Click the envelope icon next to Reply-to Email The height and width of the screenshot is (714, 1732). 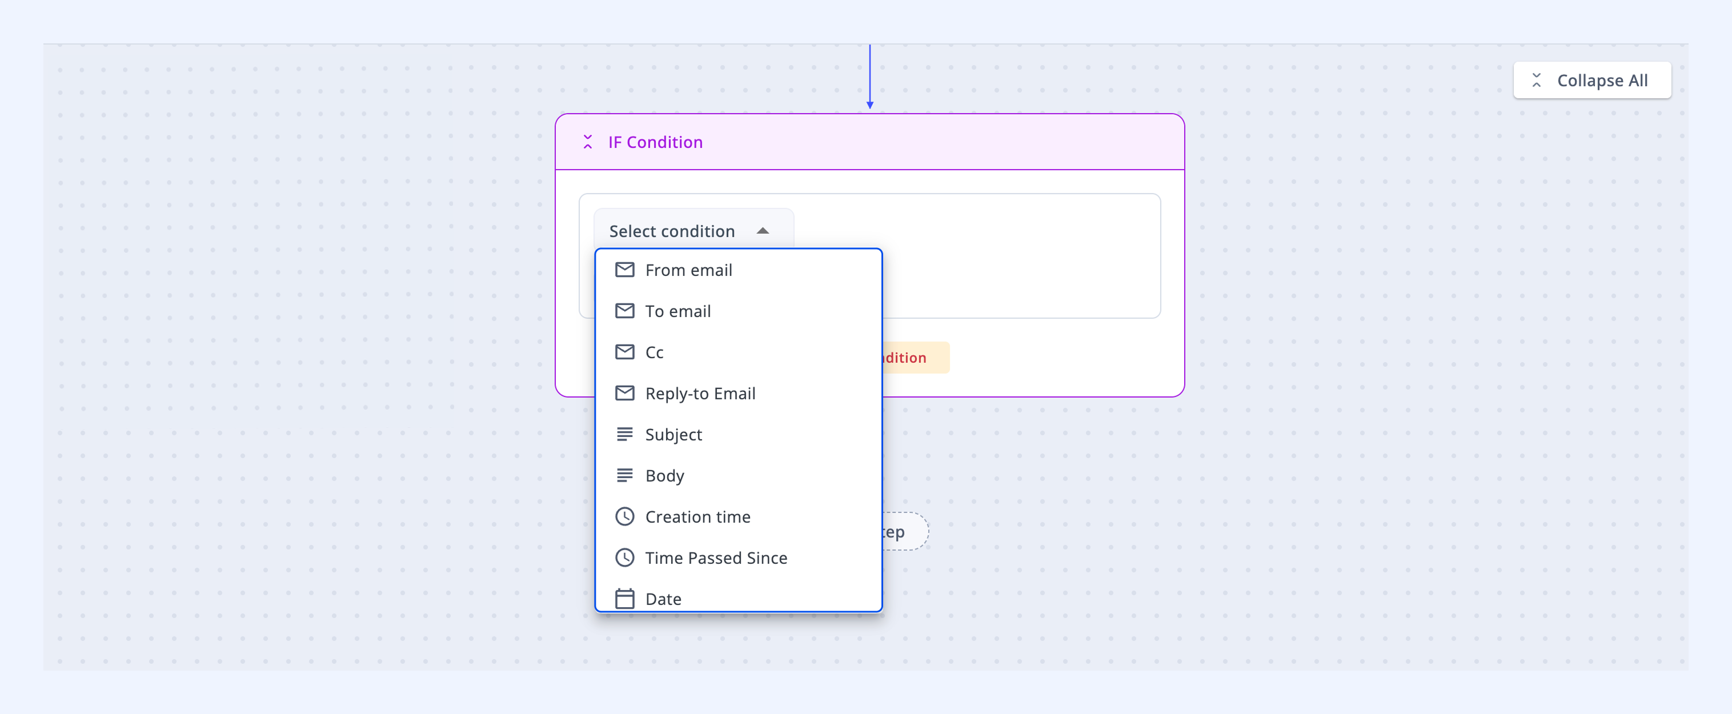pos(624,392)
